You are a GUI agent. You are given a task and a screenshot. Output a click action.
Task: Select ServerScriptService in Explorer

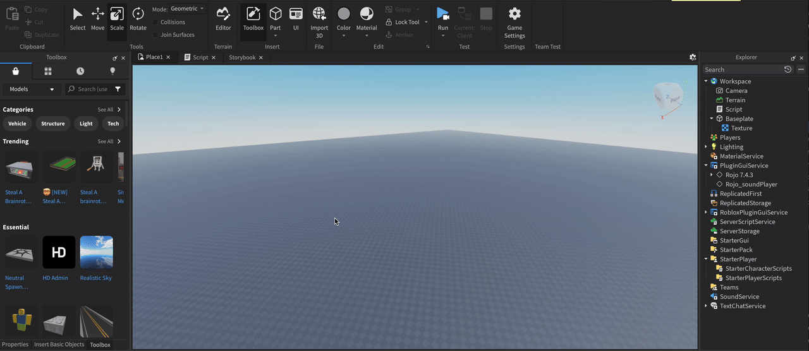click(x=747, y=222)
